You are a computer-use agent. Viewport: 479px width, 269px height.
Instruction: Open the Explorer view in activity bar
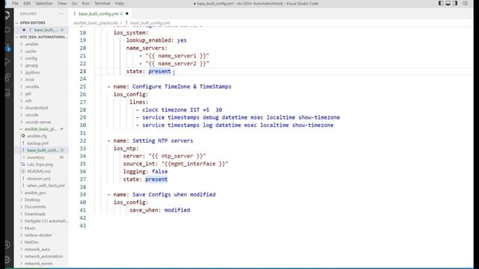(7, 15)
